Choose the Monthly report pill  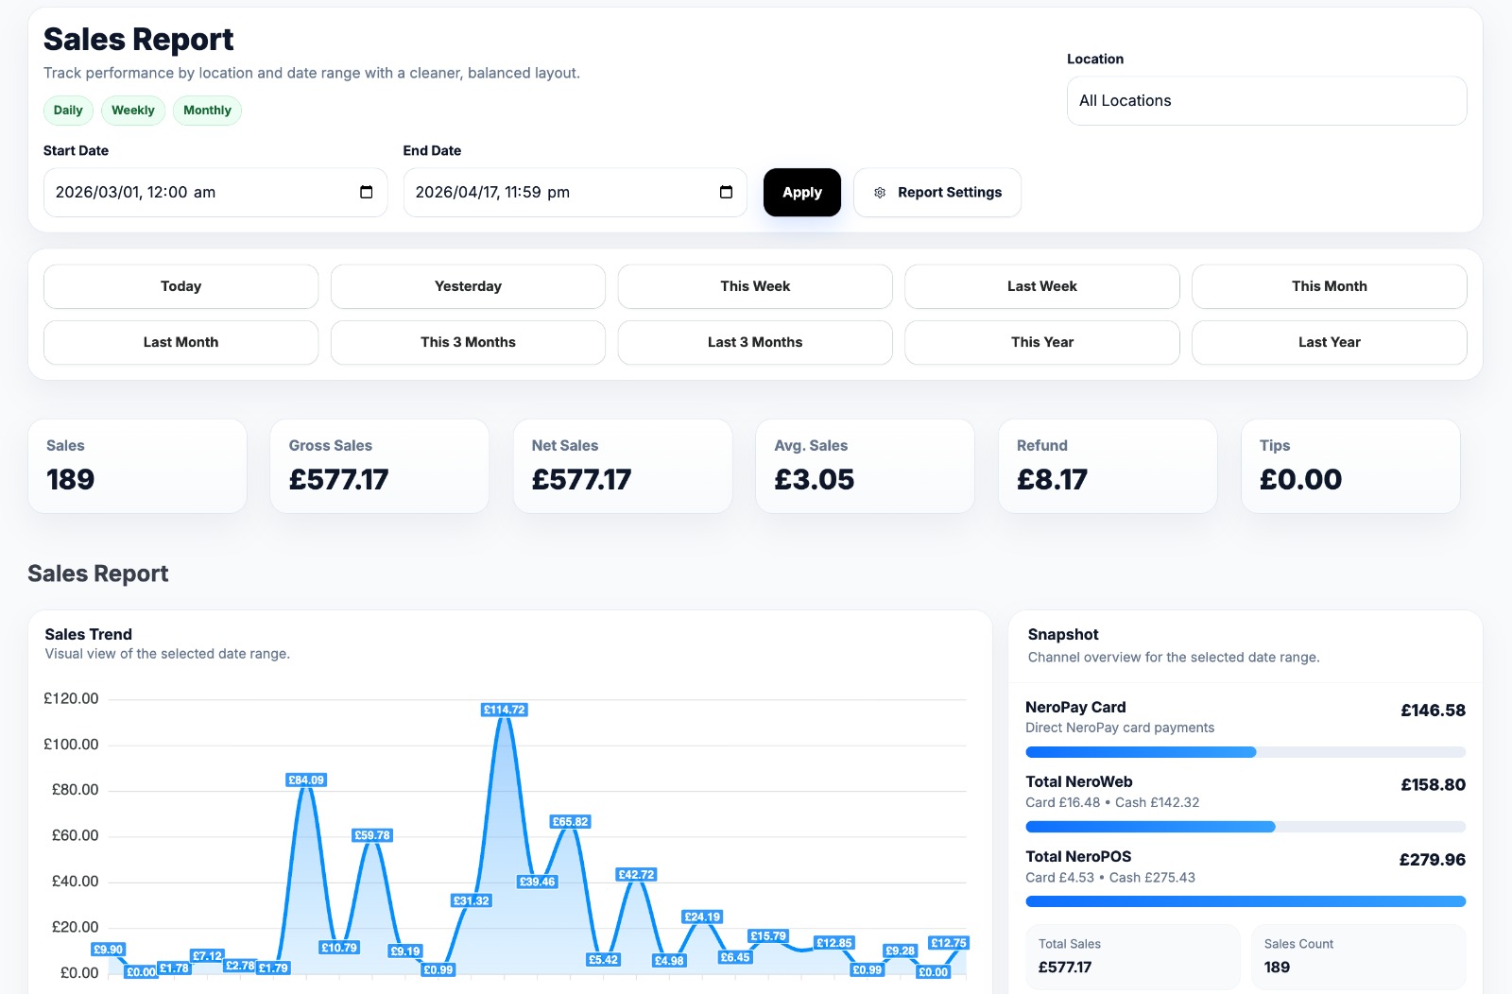click(207, 111)
